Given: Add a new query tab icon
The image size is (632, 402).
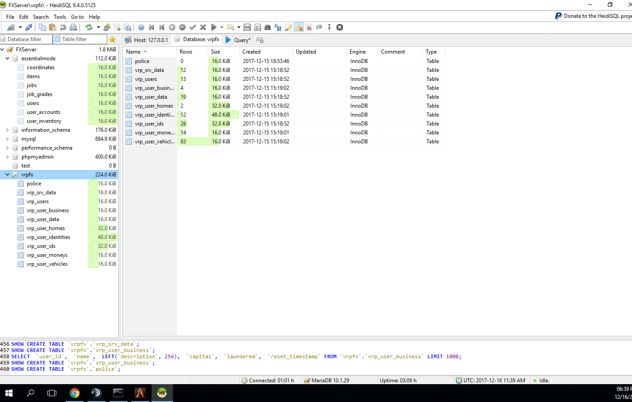Looking at the screenshot, I should tap(260, 40).
